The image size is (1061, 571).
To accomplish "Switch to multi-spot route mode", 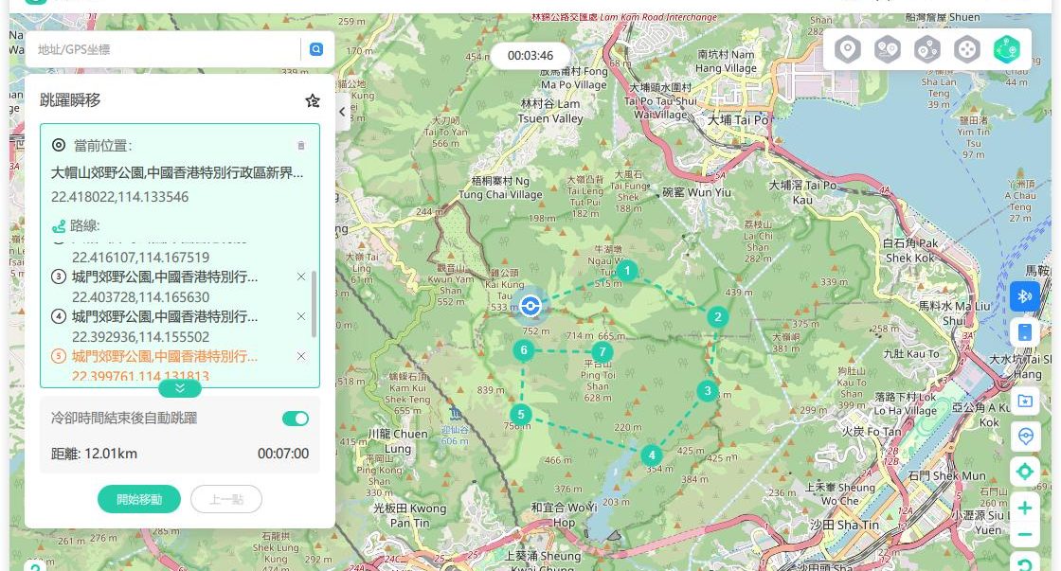I will 926,49.
